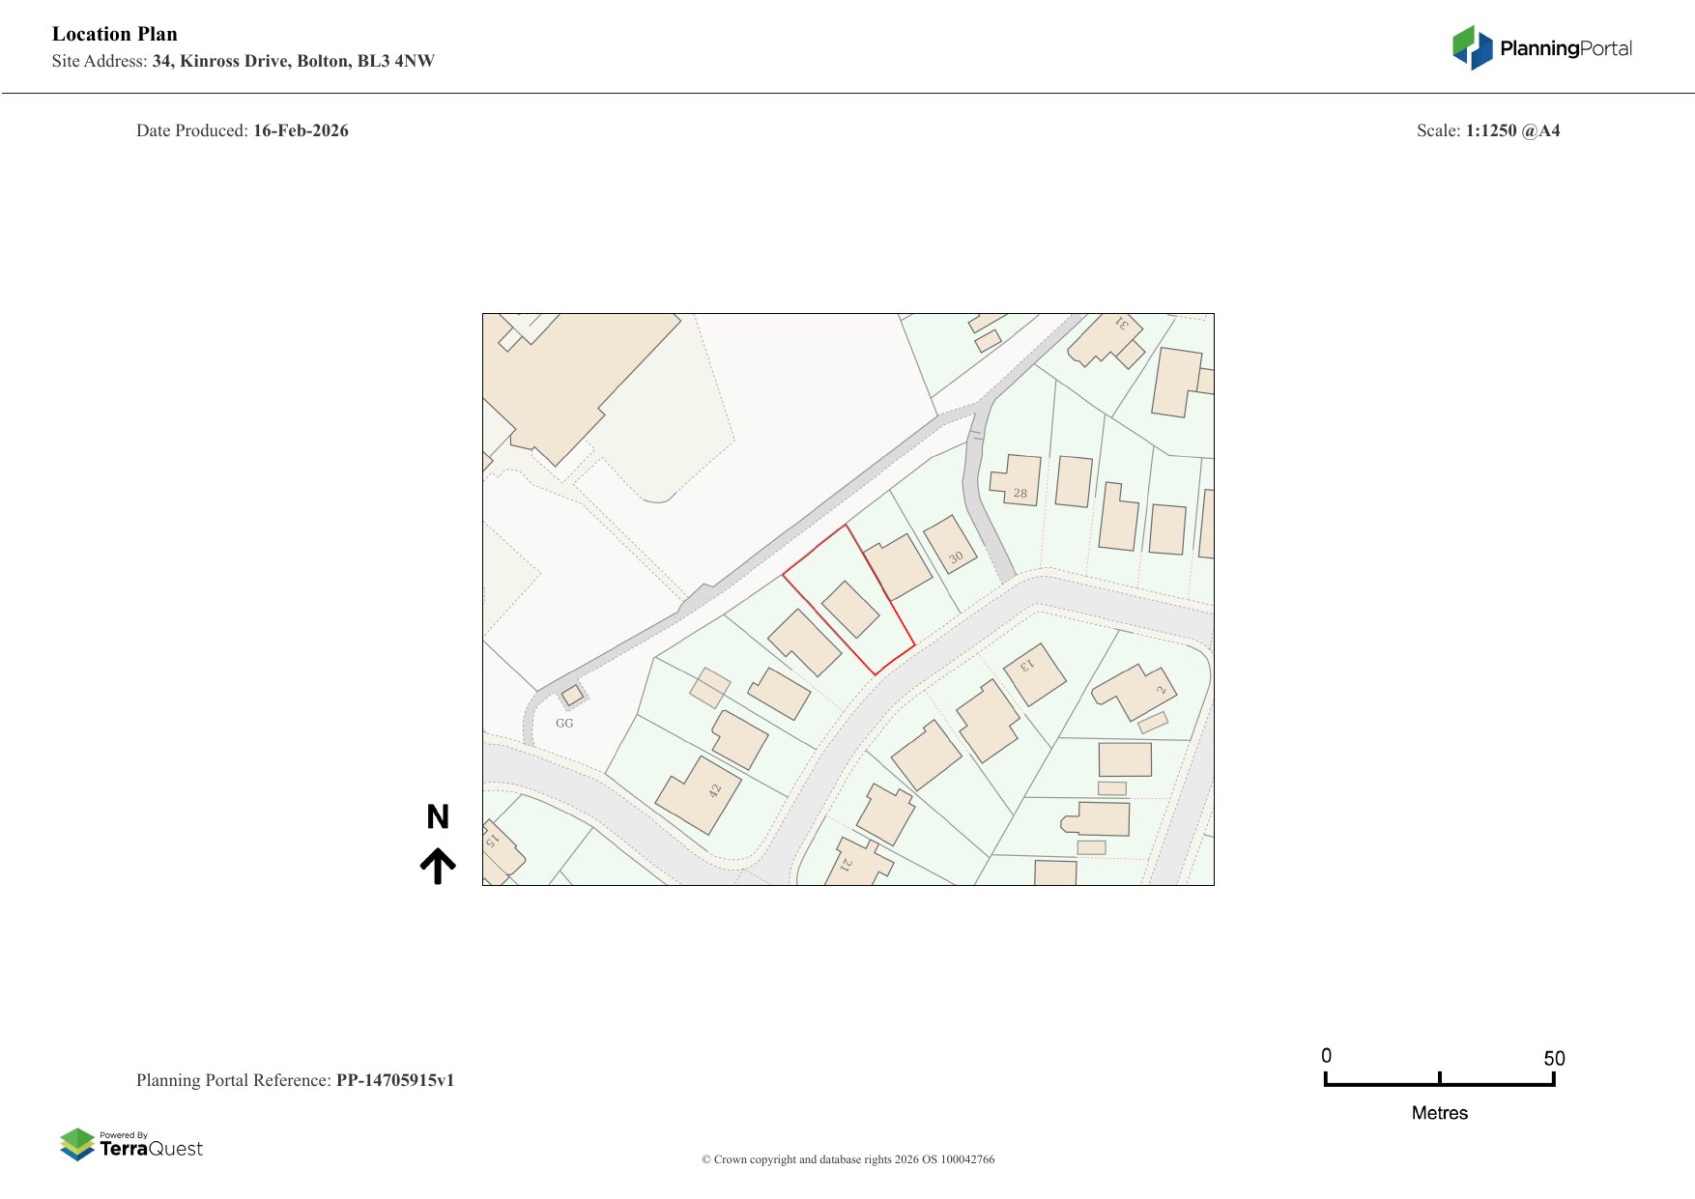1695x1199 pixels.
Task: Select the building numbered 42
Action: point(698,794)
